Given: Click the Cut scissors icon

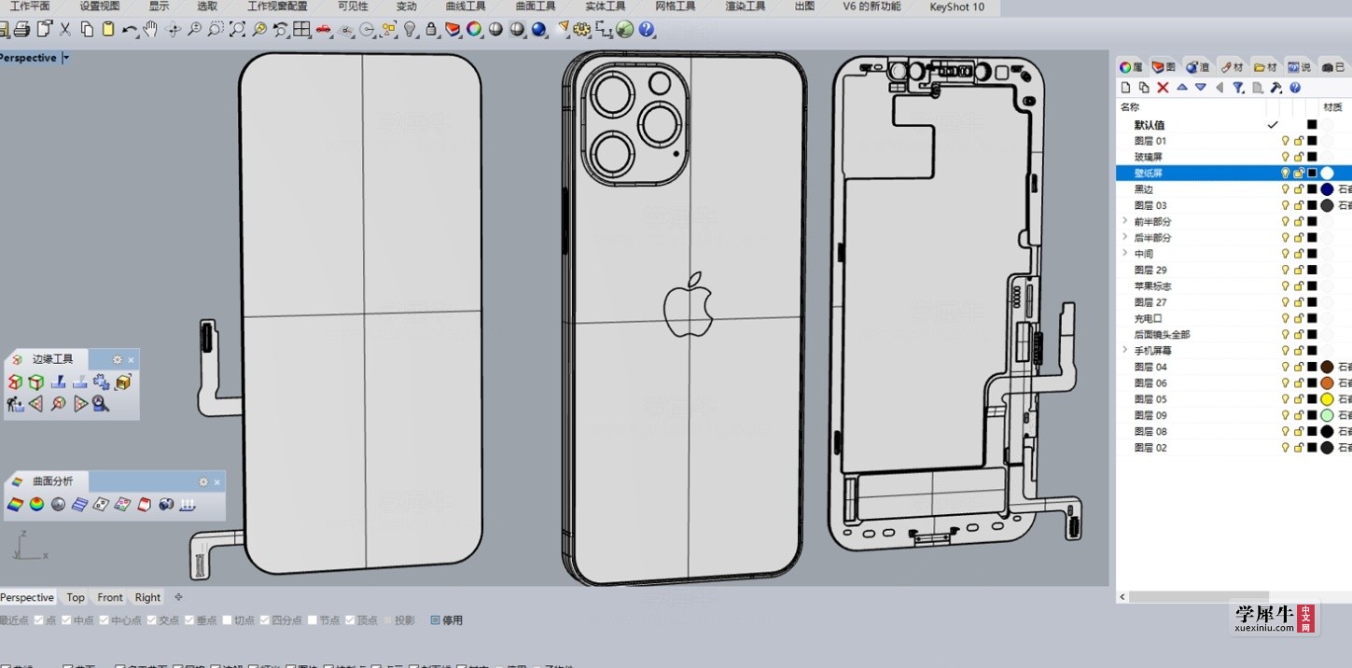Looking at the screenshot, I should 65,30.
